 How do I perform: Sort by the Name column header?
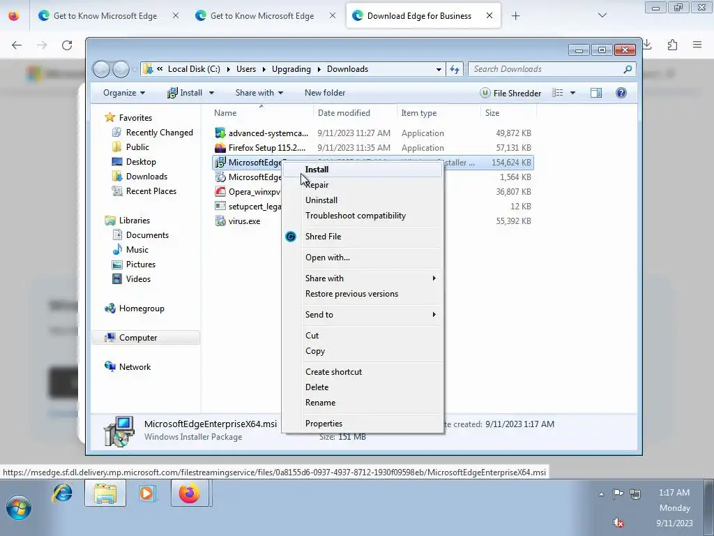tap(225, 113)
